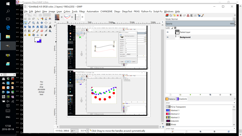242x136 pixels.
Task: Select the Scissors Select tool
Action: 46,19
